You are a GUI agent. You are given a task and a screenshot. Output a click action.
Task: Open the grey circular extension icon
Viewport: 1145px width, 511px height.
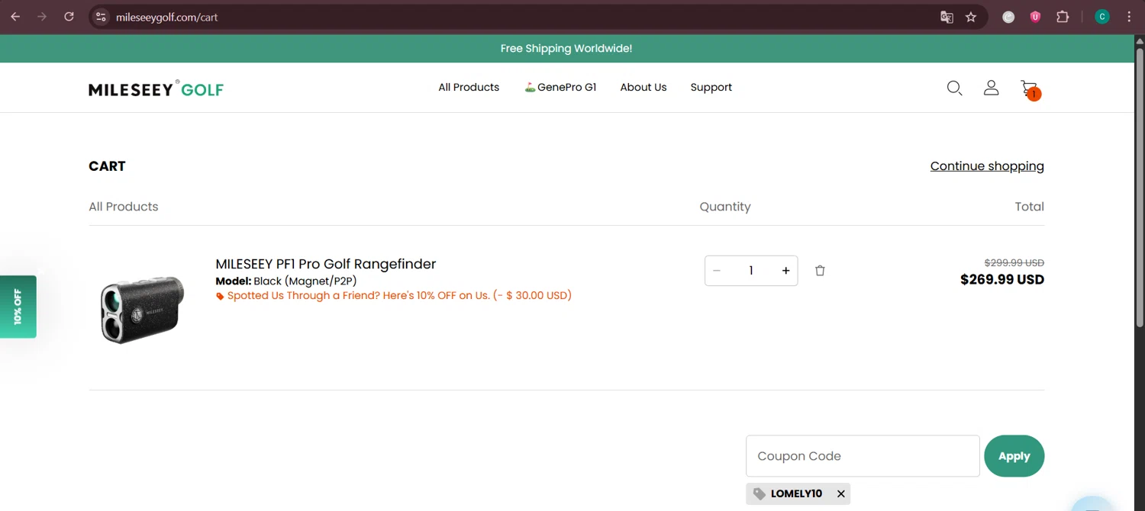(1008, 17)
